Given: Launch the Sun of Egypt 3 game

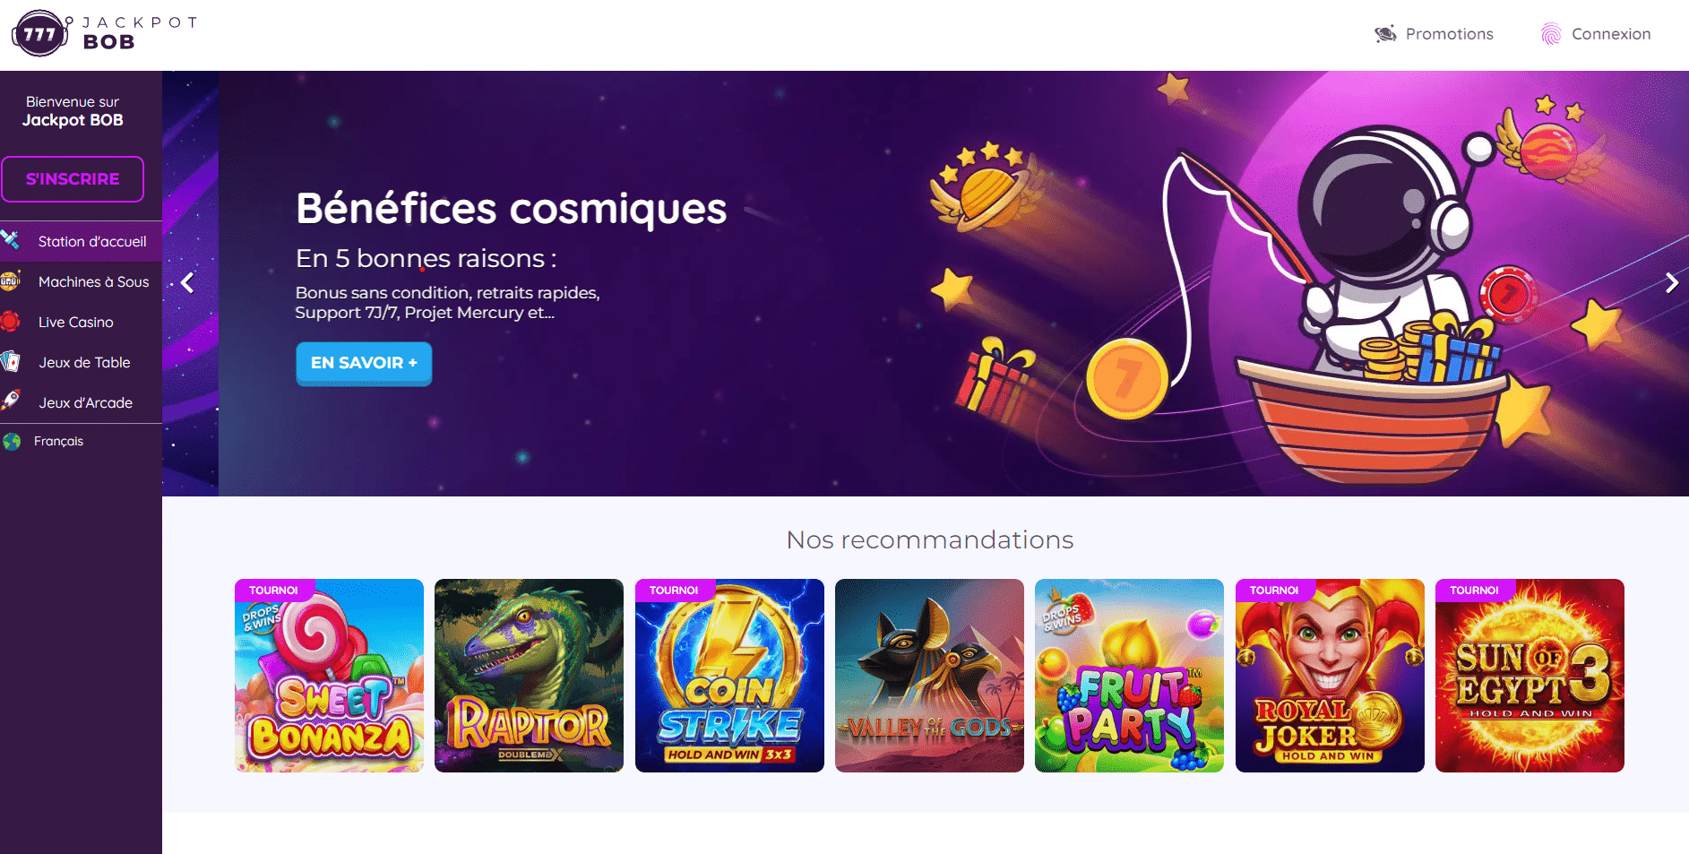Looking at the screenshot, I should (x=1530, y=676).
